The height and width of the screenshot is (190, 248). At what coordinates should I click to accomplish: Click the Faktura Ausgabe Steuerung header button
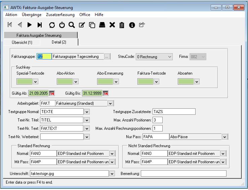(x=39, y=35)
